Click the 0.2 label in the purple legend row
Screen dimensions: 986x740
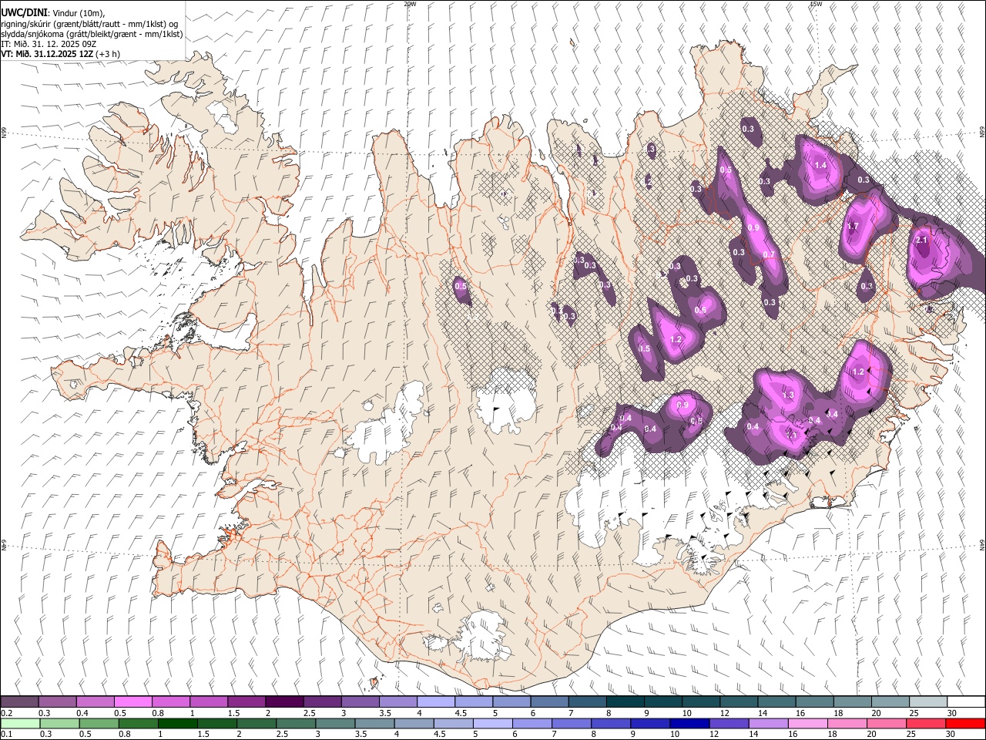[x=6, y=712]
